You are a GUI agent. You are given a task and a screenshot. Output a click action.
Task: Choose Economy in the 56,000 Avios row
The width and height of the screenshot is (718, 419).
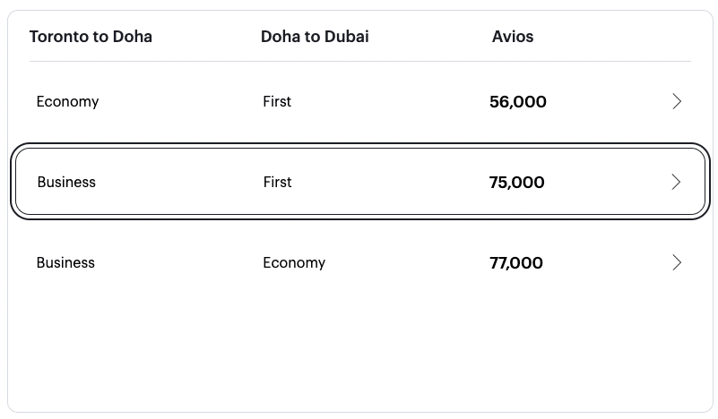(67, 102)
